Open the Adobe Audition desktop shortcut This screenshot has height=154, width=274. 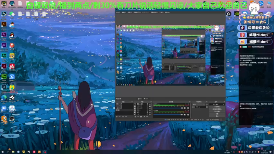tap(4, 55)
